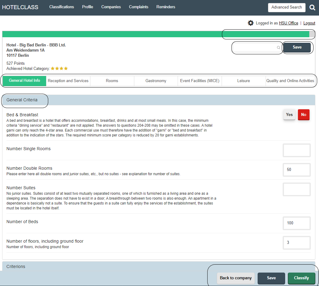Set Bed & Breakfast to No
The height and width of the screenshot is (286, 319).
coord(303,115)
